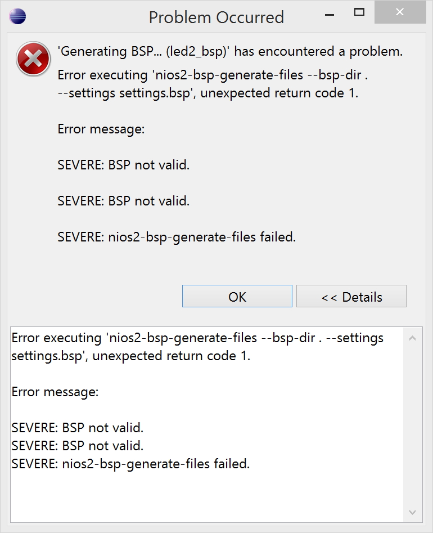
Task: Click the second upper 'SEVERE: BSP not valid.' line
Action: (123, 201)
